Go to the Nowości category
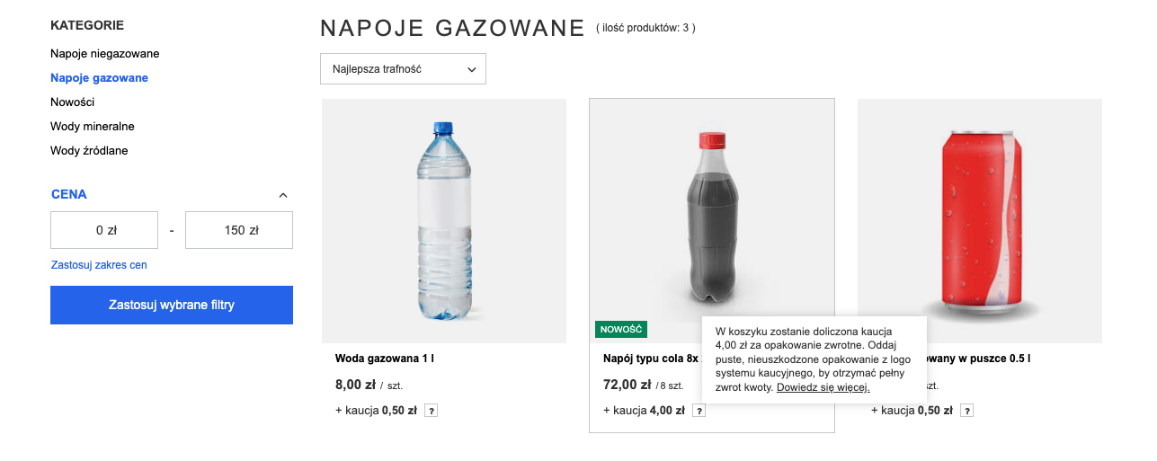The image size is (1157, 461). (73, 102)
